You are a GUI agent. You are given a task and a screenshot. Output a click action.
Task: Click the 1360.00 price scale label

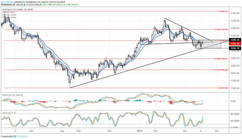click(x=235, y=13)
